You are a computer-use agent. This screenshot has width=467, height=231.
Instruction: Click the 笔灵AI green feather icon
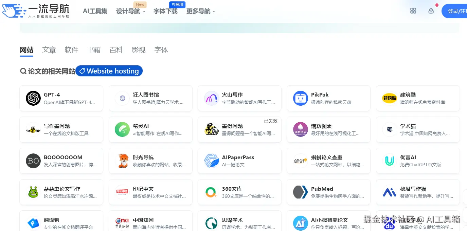pos(122,129)
